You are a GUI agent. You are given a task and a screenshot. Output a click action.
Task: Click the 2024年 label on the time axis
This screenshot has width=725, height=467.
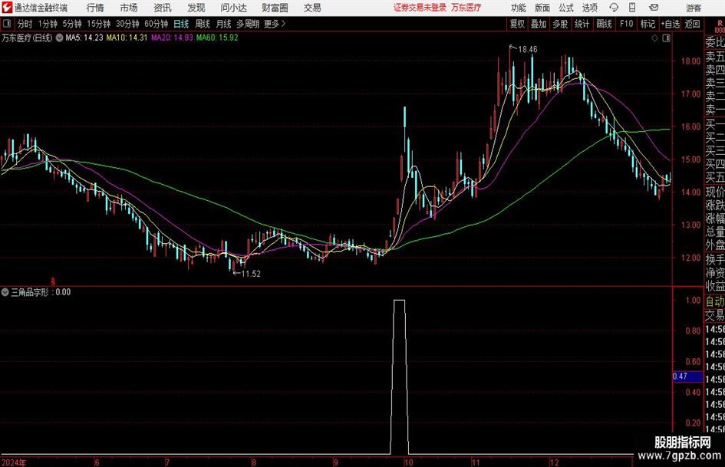pos(13,462)
